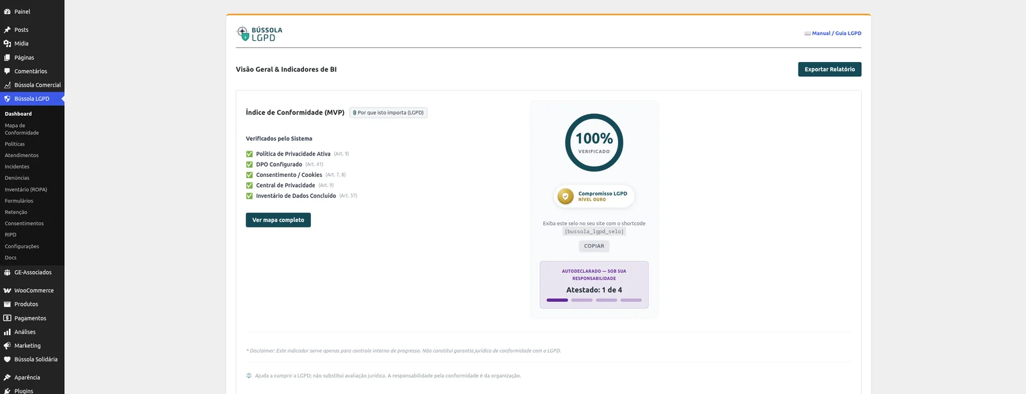Click the [bussola_lgpd_selo] shortcode text

tap(594, 232)
